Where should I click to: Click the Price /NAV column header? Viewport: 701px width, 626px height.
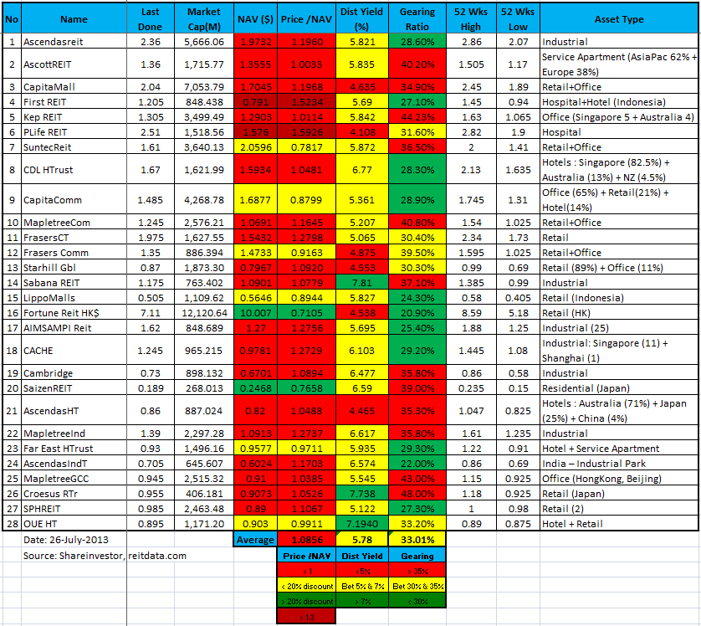click(x=306, y=19)
